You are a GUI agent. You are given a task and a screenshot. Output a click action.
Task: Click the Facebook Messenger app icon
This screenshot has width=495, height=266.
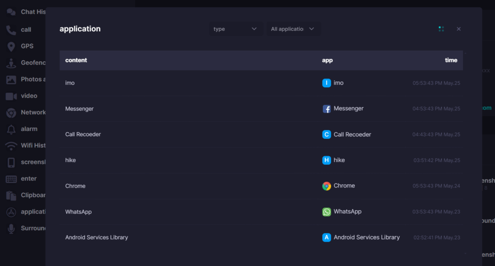(x=326, y=108)
